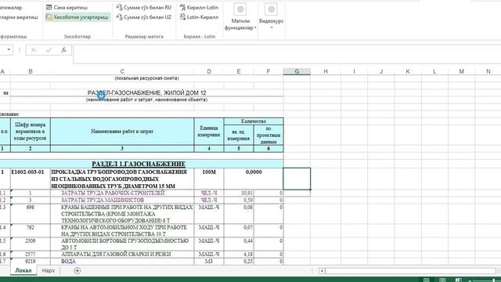Select column G header
Image resolution: width=501 pixels, height=282 pixels.
297,71
